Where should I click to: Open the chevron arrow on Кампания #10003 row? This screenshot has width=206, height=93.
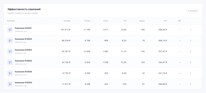click(x=191, y=51)
